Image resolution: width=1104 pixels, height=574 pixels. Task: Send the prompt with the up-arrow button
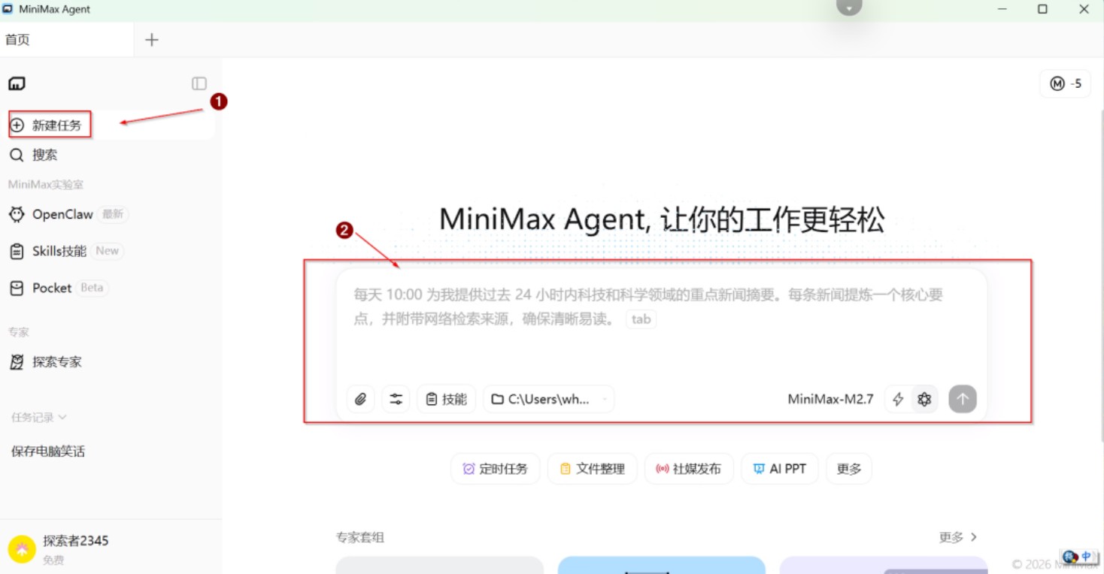(963, 400)
